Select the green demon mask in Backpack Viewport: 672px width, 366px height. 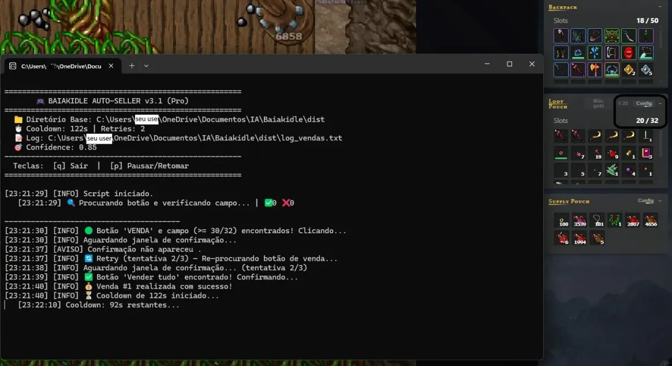pos(611,36)
